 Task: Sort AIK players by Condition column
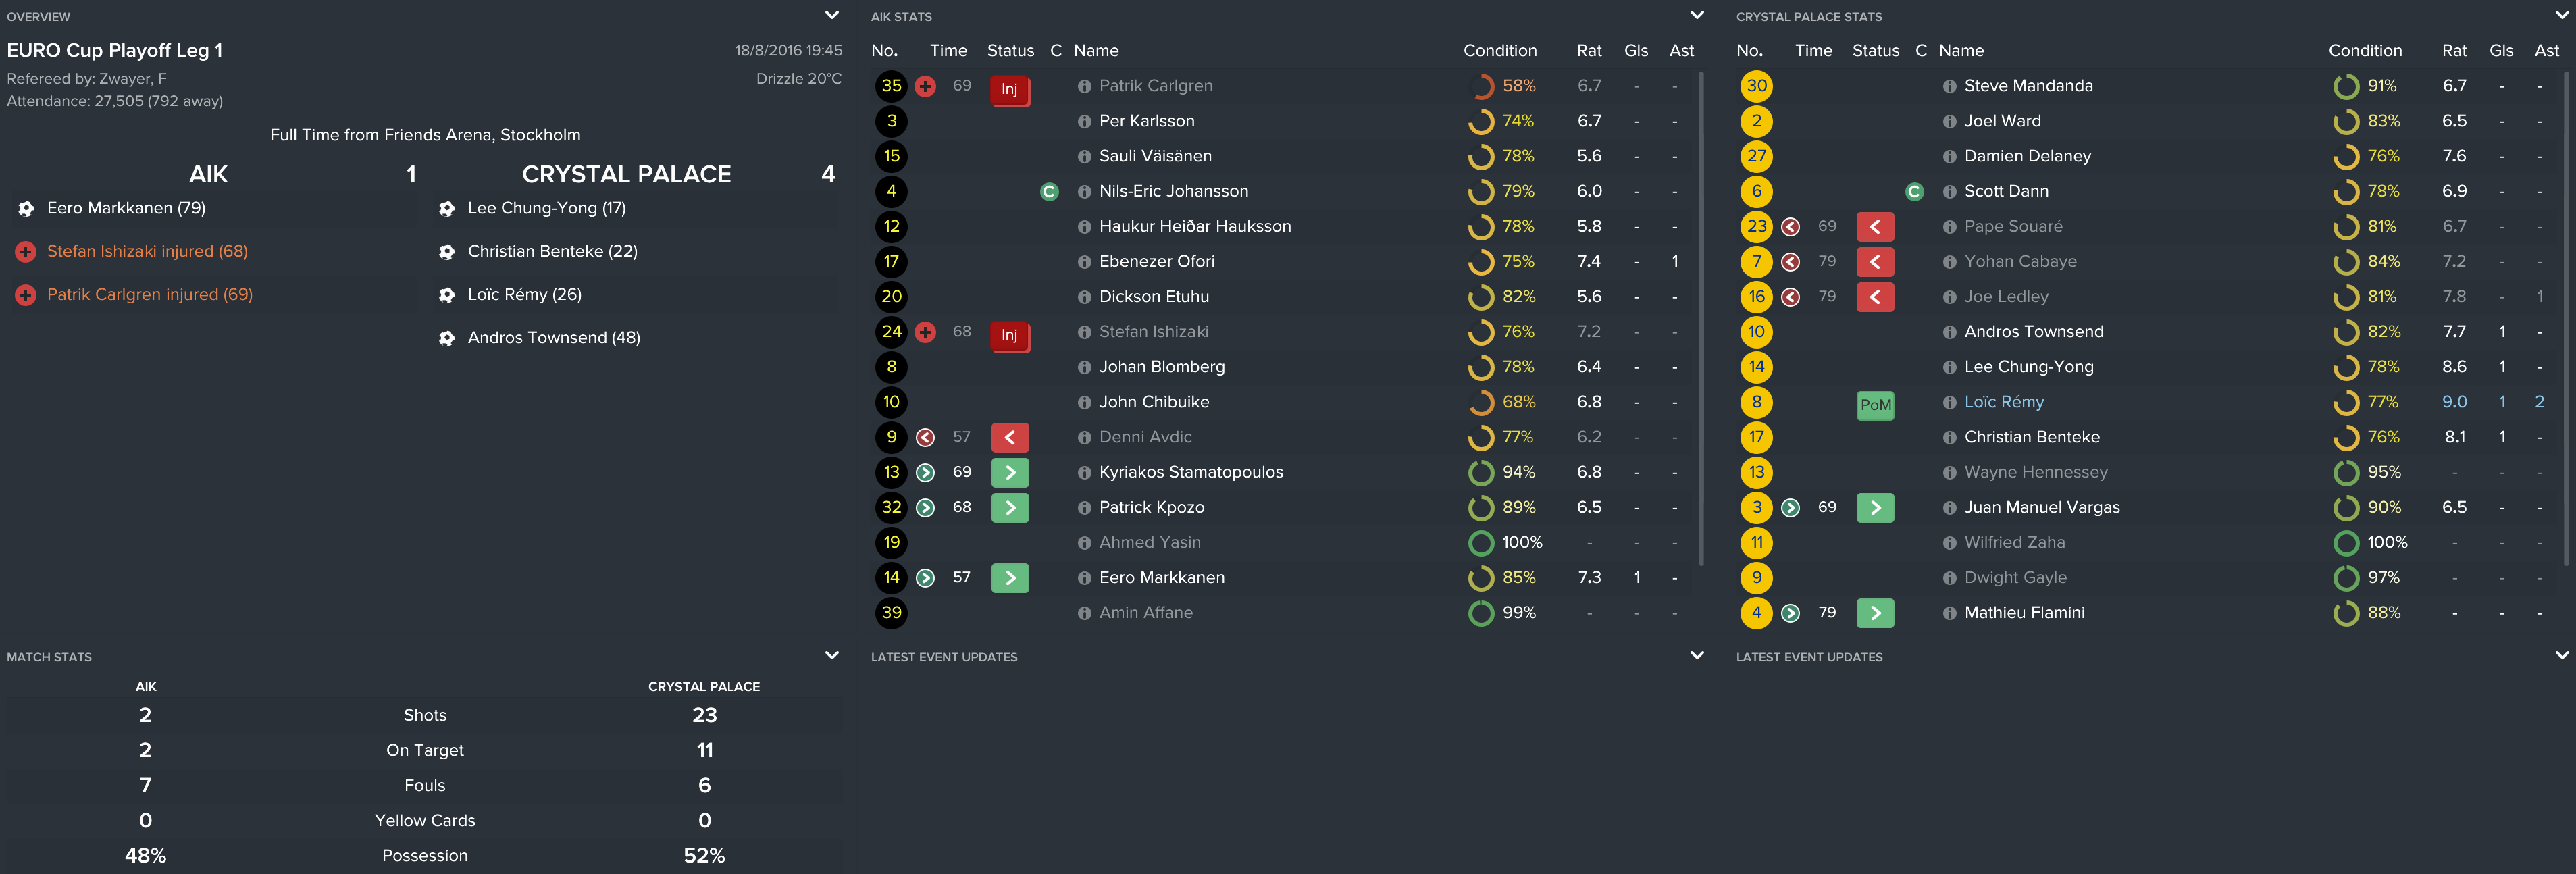point(1499,51)
